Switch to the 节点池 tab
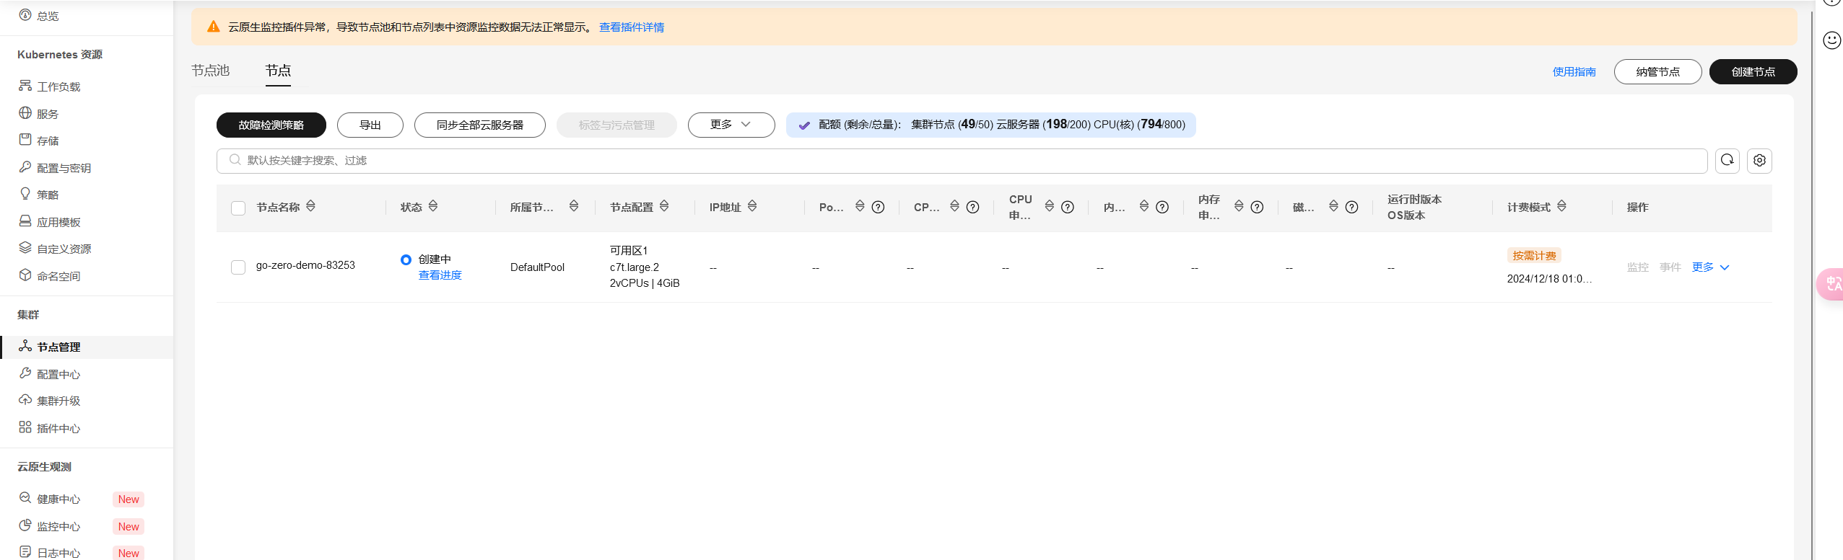This screenshot has width=1843, height=560. pyautogui.click(x=211, y=71)
